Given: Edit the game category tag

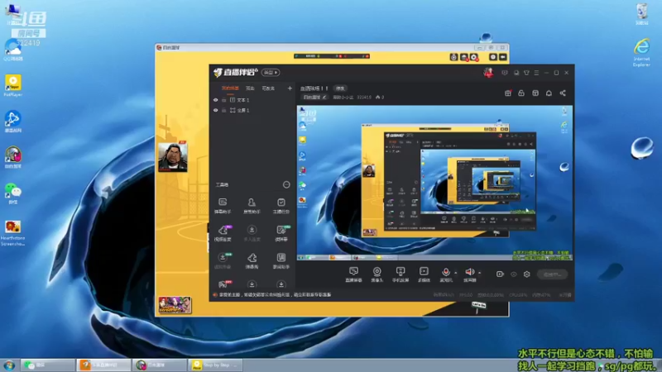Looking at the screenshot, I should [x=315, y=97].
